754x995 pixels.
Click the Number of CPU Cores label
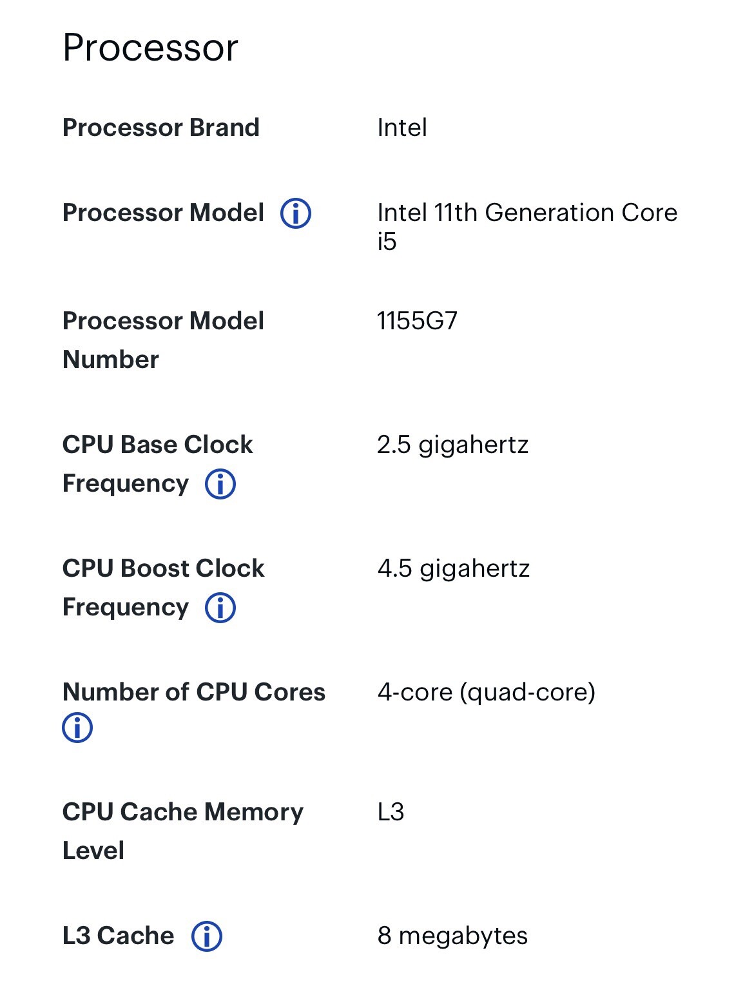click(194, 692)
